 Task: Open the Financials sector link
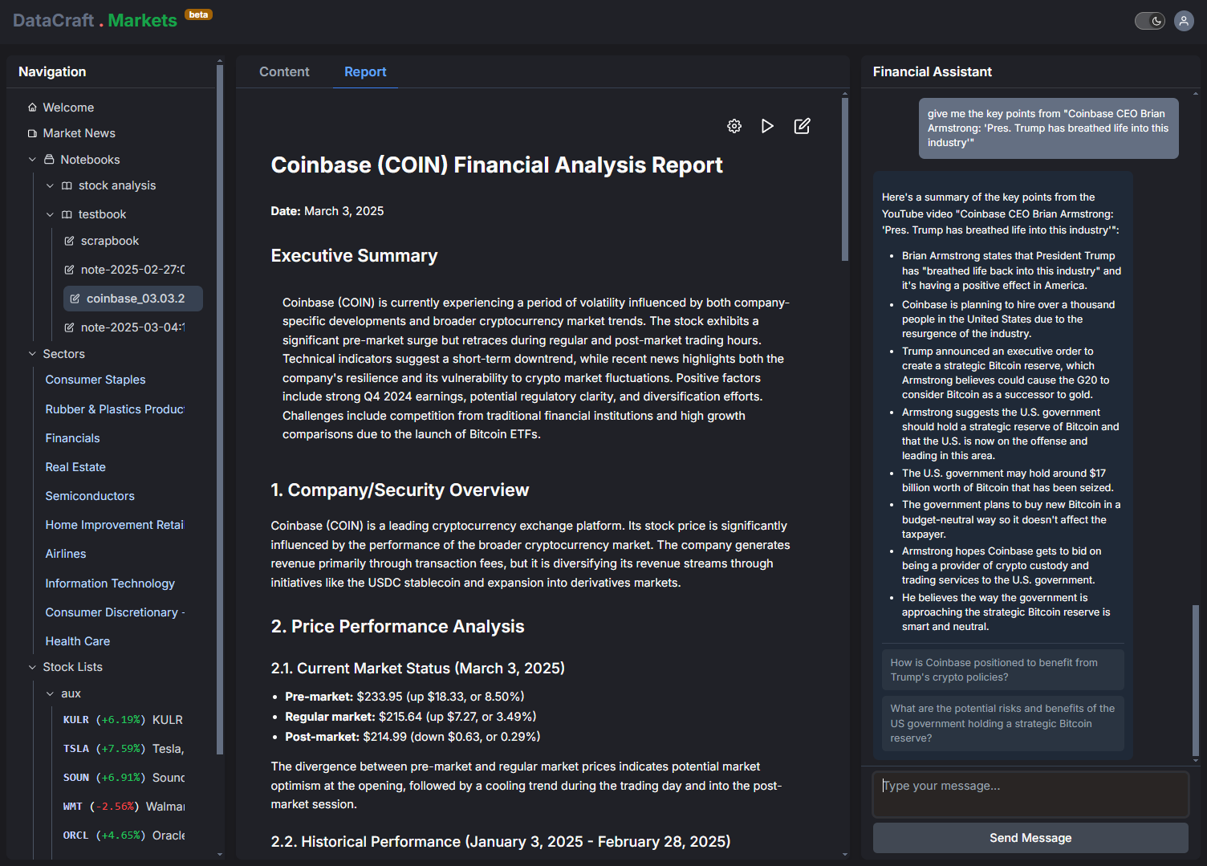72,438
